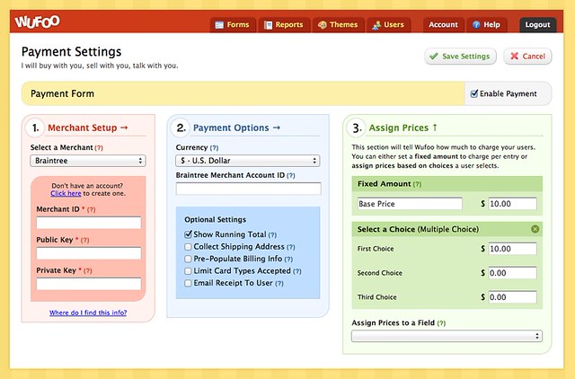Edit the Base Price label field
The height and width of the screenshot is (379, 575).
pyautogui.click(x=410, y=204)
